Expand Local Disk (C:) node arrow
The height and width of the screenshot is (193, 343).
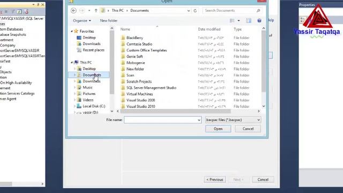74,106
